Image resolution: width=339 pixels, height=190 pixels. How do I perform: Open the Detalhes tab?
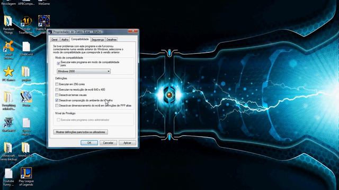112,40
